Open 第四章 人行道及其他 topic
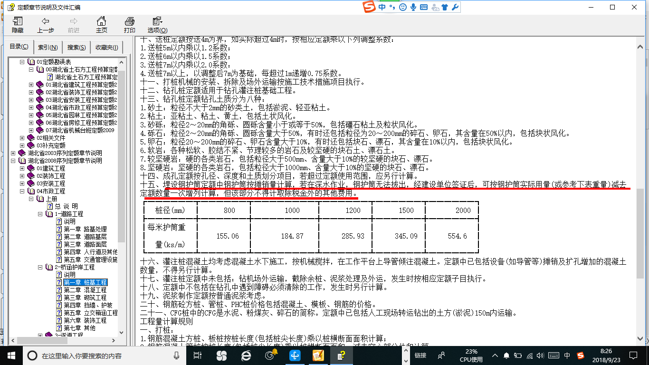This screenshot has height=365, width=649. click(91, 252)
